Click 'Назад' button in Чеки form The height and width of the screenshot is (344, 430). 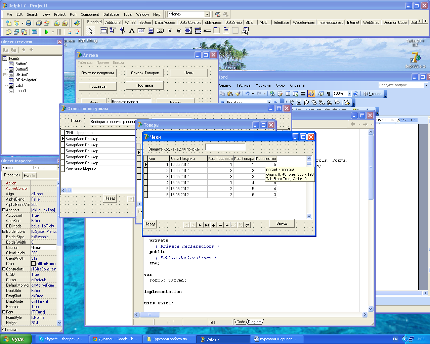(x=150, y=224)
